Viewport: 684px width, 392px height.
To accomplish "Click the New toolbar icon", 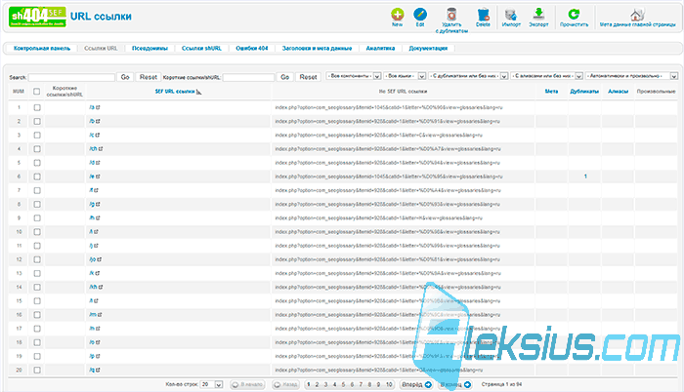I will coord(397,15).
